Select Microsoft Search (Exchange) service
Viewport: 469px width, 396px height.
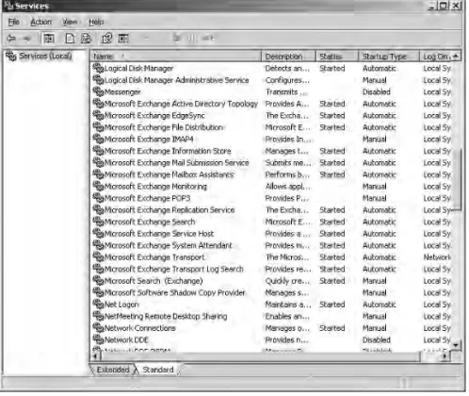[154, 281]
